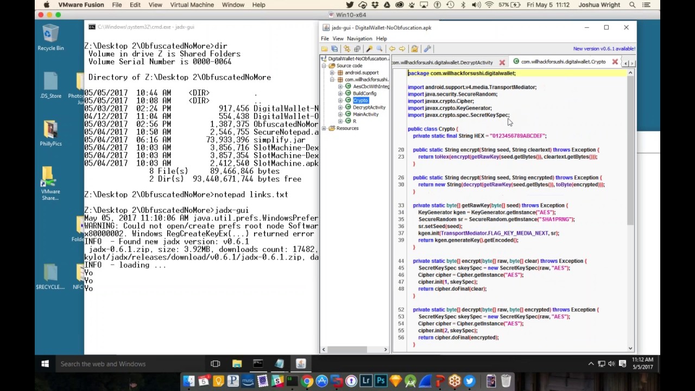Image resolution: width=695 pixels, height=391 pixels.
Task: Select the DigitalWallet-NoObfuscation root tree node
Action: pos(358,59)
